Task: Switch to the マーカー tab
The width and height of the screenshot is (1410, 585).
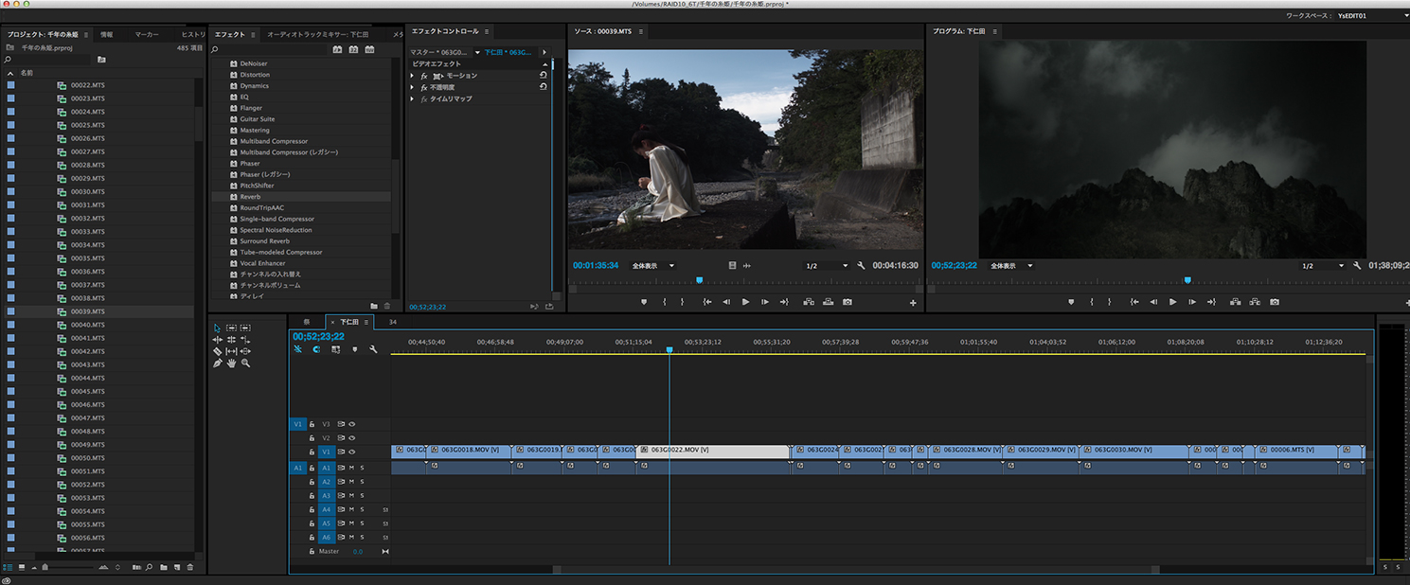Action: pos(147,34)
